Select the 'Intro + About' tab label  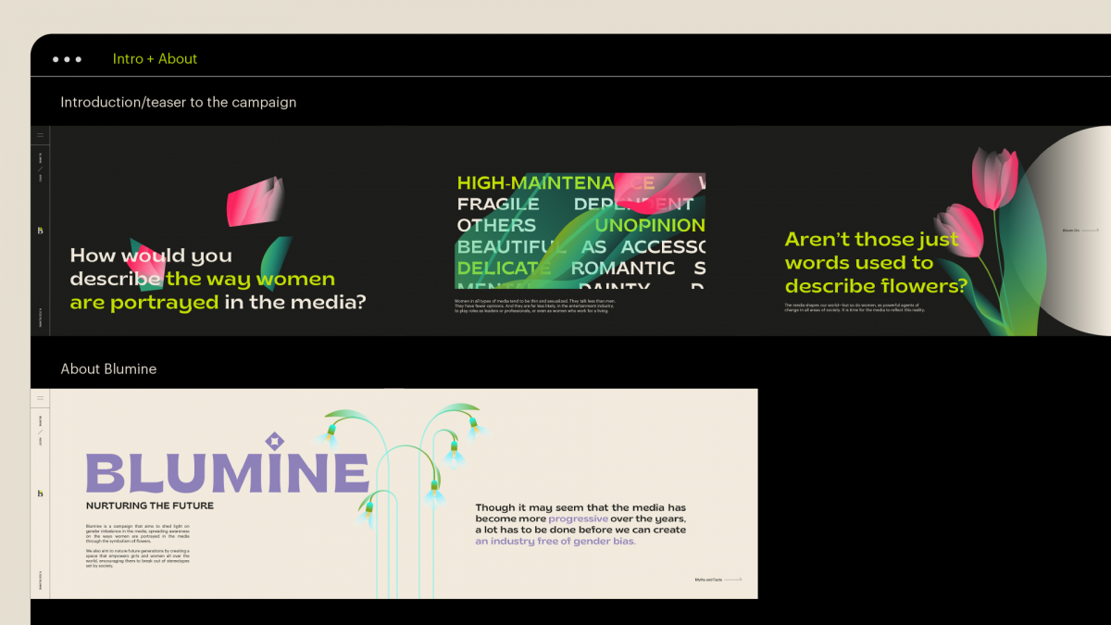[x=155, y=58]
